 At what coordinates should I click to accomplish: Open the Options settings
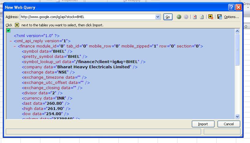point(231,17)
